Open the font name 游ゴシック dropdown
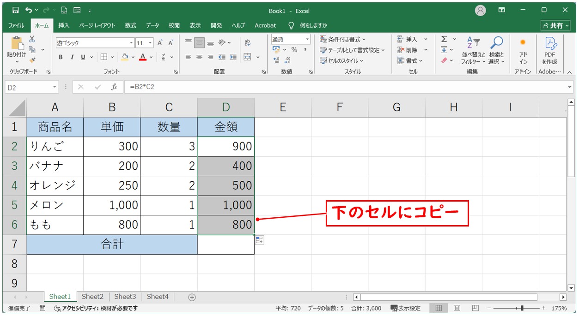 coord(131,43)
